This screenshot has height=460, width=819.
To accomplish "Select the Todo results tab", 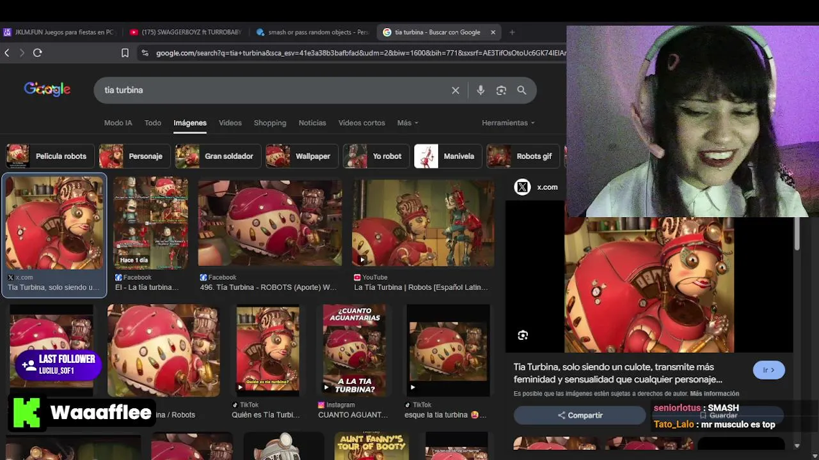I will (153, 123).
